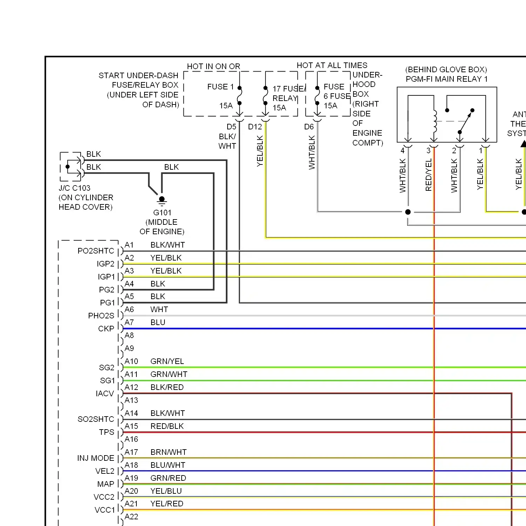526x526 pixels.
Task: Click the PG2 terminal name
Action: pos(107,290)
